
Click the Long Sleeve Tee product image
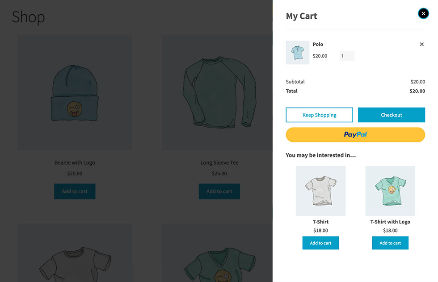pyautogui.click(x=219, y=93)
